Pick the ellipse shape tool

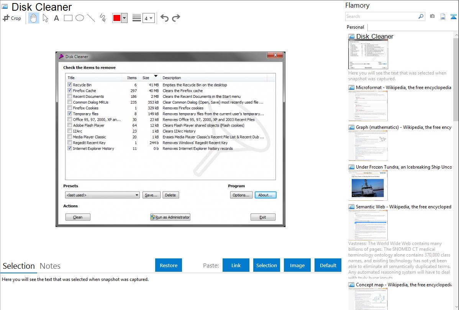click(80, 18)
